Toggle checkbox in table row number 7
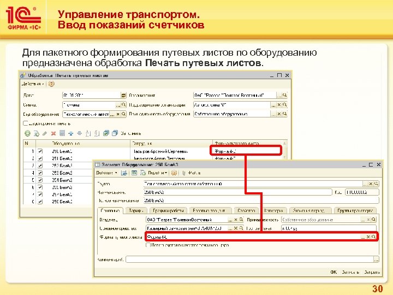 click(x=40, y=194)
